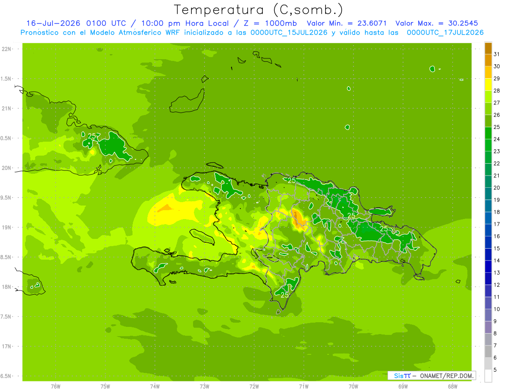Image resolution: width=508 pixels, height=392 pixels.
Task: Pick the color bar segment between 29 and 30
Action: tap(488, 72)
